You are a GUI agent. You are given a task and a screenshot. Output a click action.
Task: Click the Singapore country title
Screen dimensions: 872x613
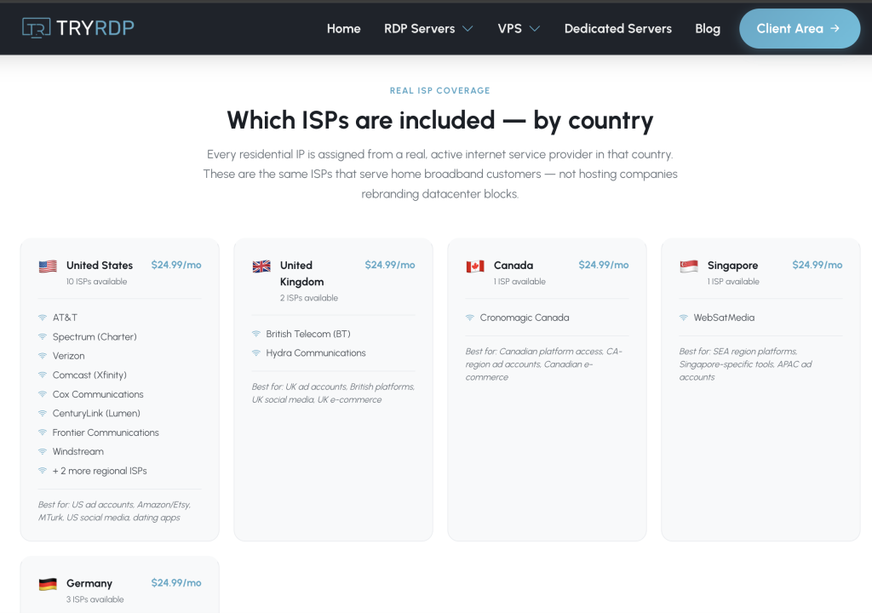732,266
